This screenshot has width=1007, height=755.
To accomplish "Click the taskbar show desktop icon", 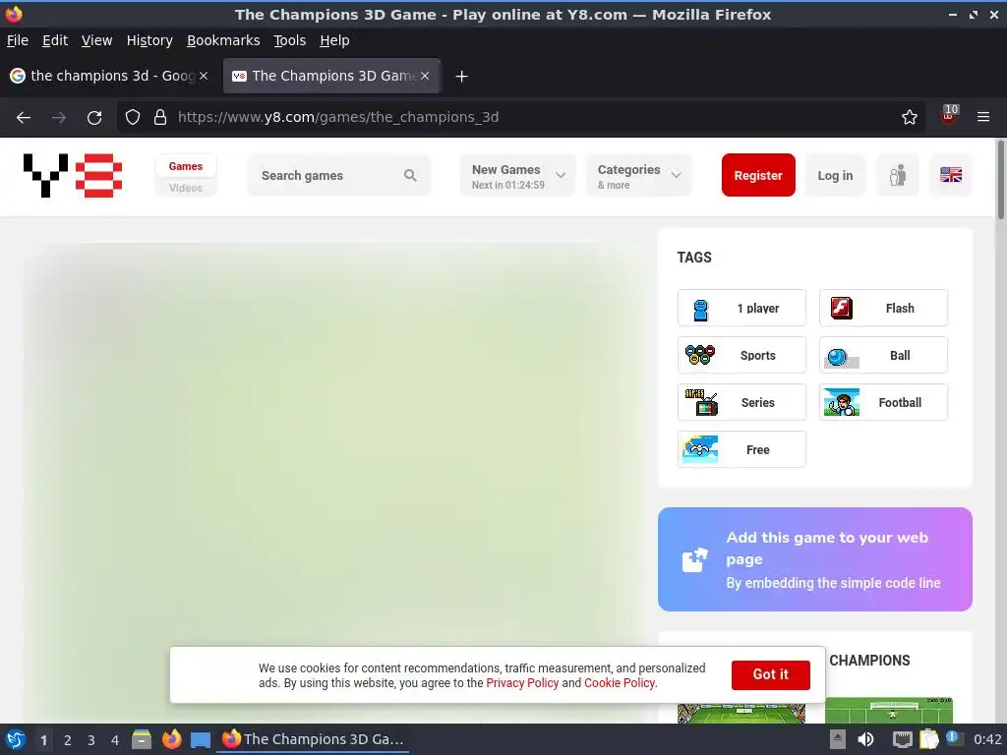I will coord(201,739).
